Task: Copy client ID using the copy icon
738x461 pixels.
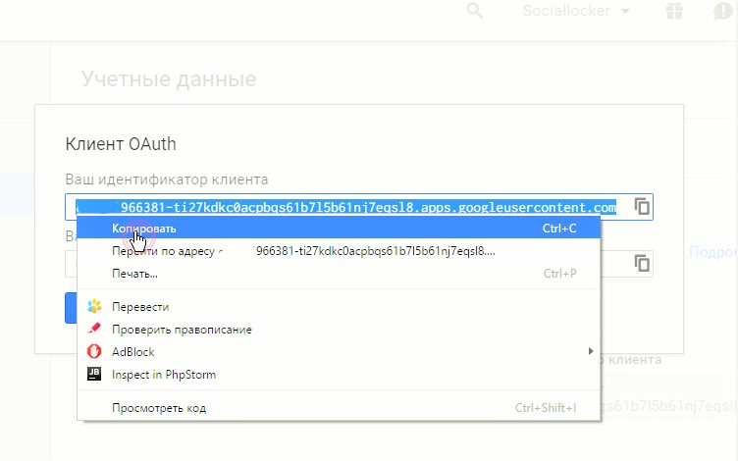Action: click(x=642, y=207)
